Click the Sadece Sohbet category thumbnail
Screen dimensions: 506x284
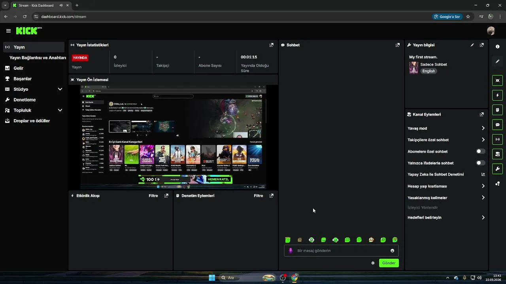coord(413,67)
